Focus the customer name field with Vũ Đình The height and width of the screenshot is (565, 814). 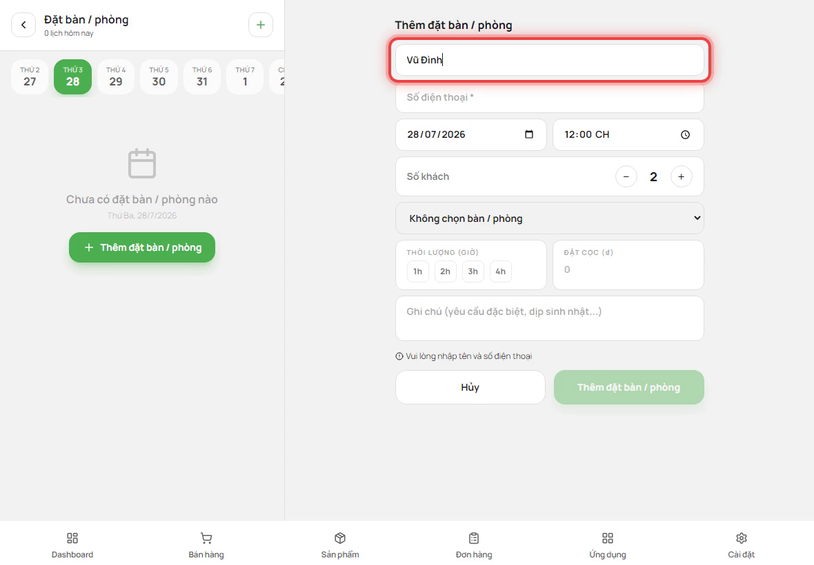[550, 60]
